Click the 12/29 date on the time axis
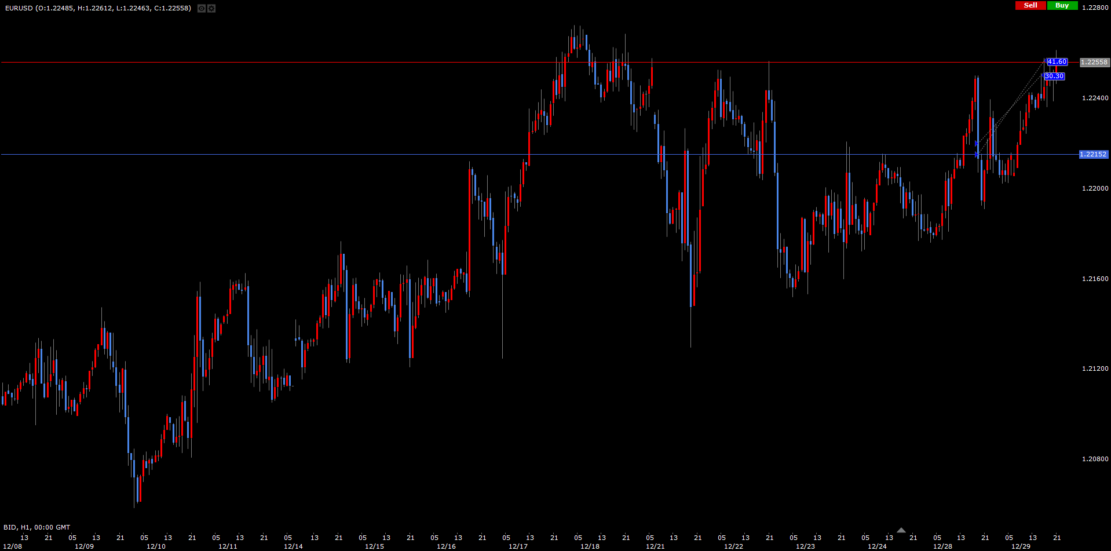This screenshot has width=1111, height=551. pos(1021,546)
